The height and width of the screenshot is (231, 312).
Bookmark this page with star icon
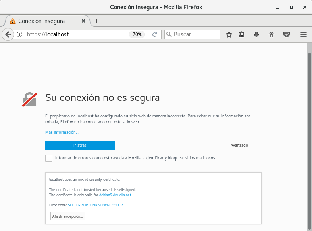[x=229, y=34]
